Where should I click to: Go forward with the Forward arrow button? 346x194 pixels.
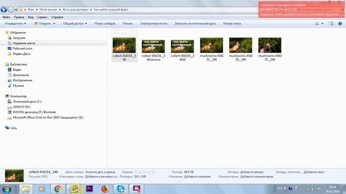11,10
